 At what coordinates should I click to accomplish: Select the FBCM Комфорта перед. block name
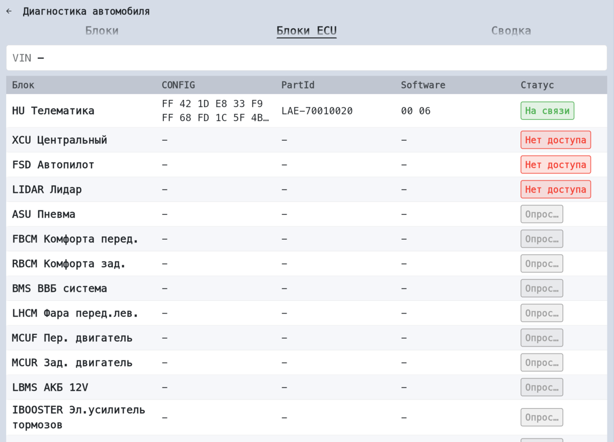pos(75,239)
